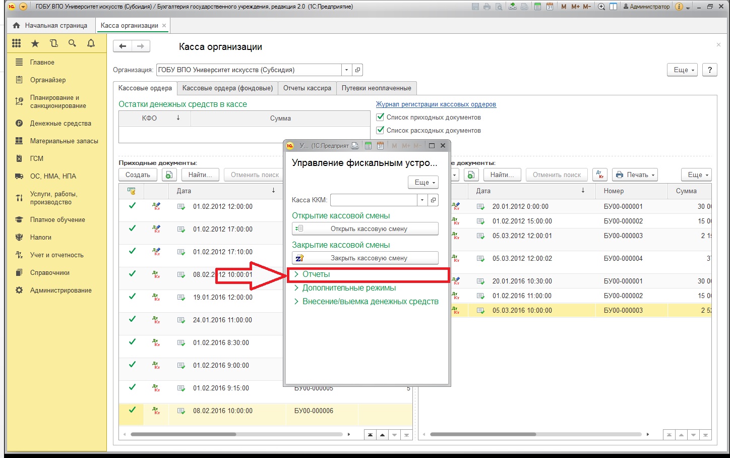The width and height of the screenshot is (730, 458).
Task: Open info icon in title bar
Action: (x=679, y=7)
